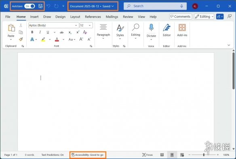Viewport: 236px width, 159px height.
Task: Open the Customize Quick Access Toolbar arrow
Action: [63, 6]
